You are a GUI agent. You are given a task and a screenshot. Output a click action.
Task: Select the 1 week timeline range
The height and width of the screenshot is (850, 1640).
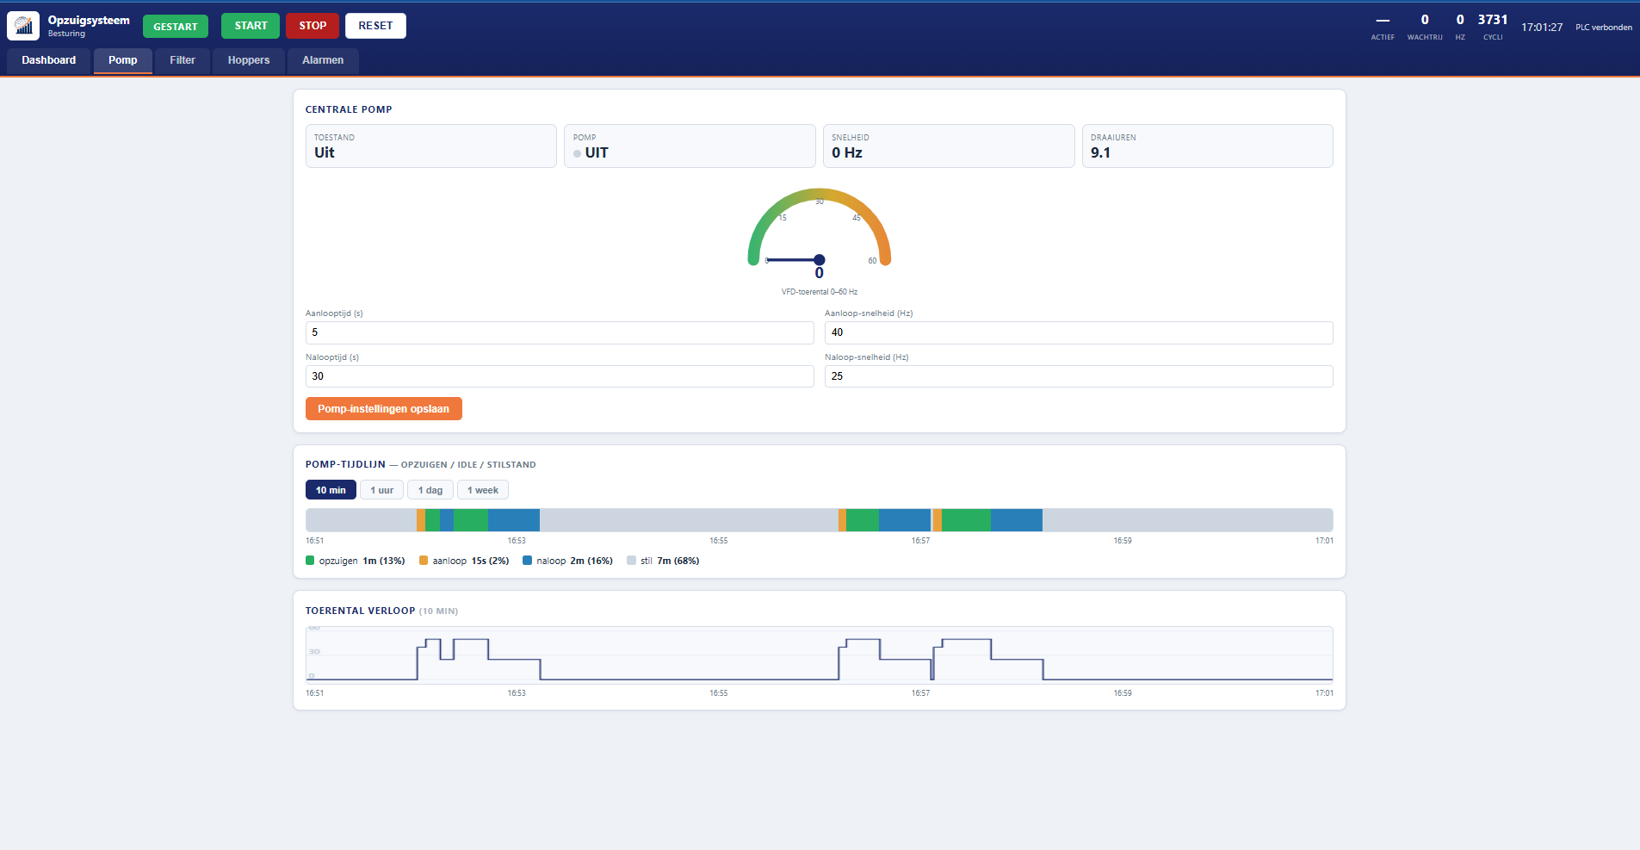483,490
